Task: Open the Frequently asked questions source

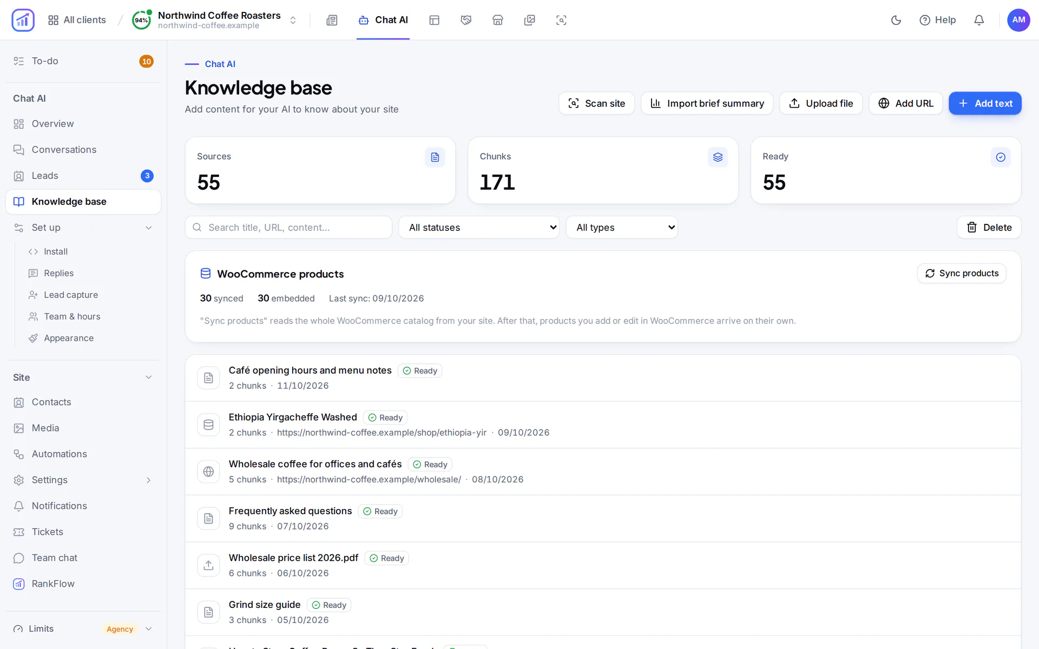Action: point(603,518)
